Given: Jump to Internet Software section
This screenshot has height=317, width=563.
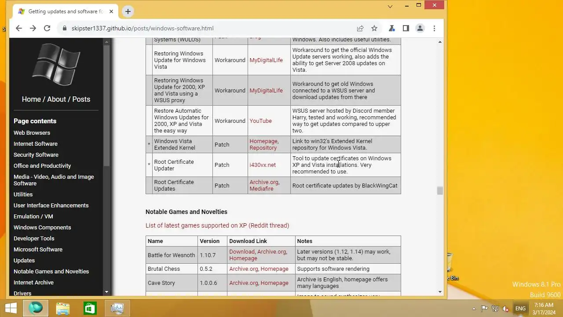Looking at the screenshot, I should click(36, 144).
